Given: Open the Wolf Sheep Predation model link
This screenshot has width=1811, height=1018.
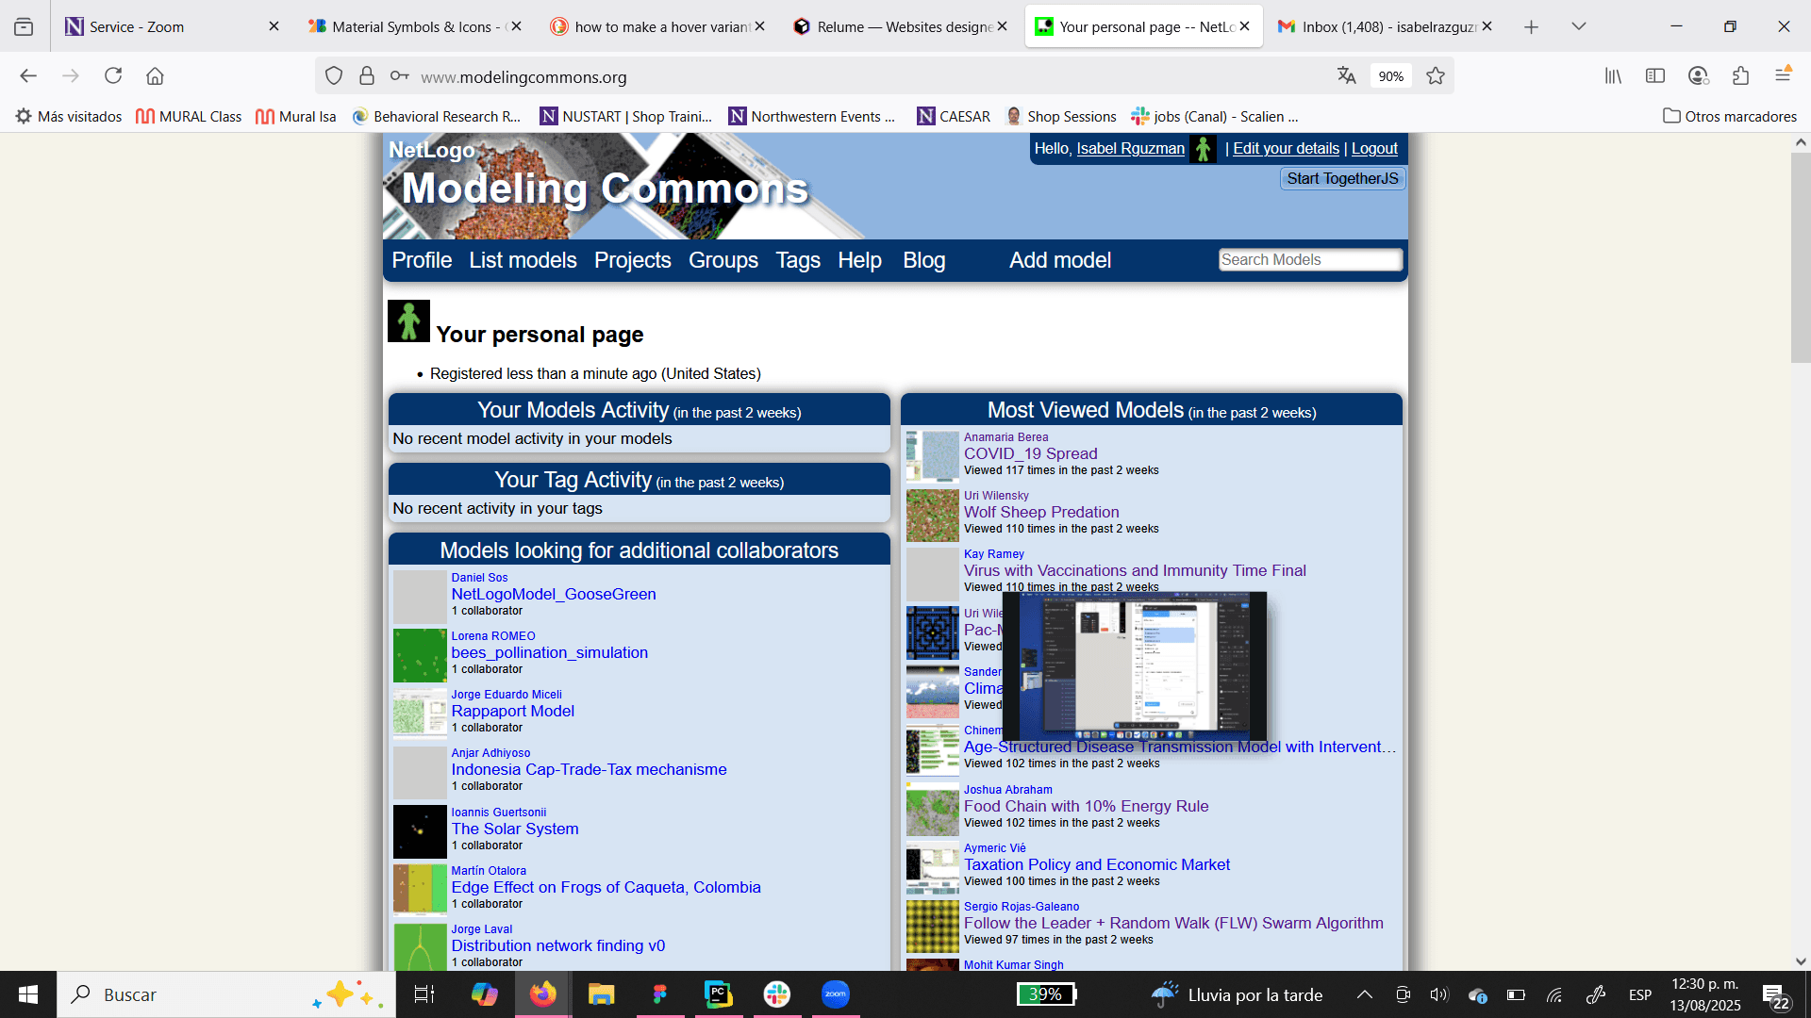Looking at the screenshot, I should pos(1040,512).
